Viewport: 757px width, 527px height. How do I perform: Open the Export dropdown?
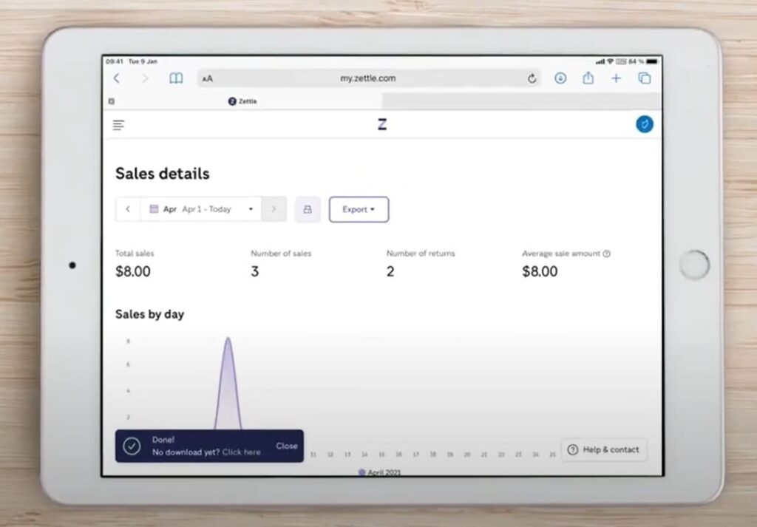tap(359, 209)
